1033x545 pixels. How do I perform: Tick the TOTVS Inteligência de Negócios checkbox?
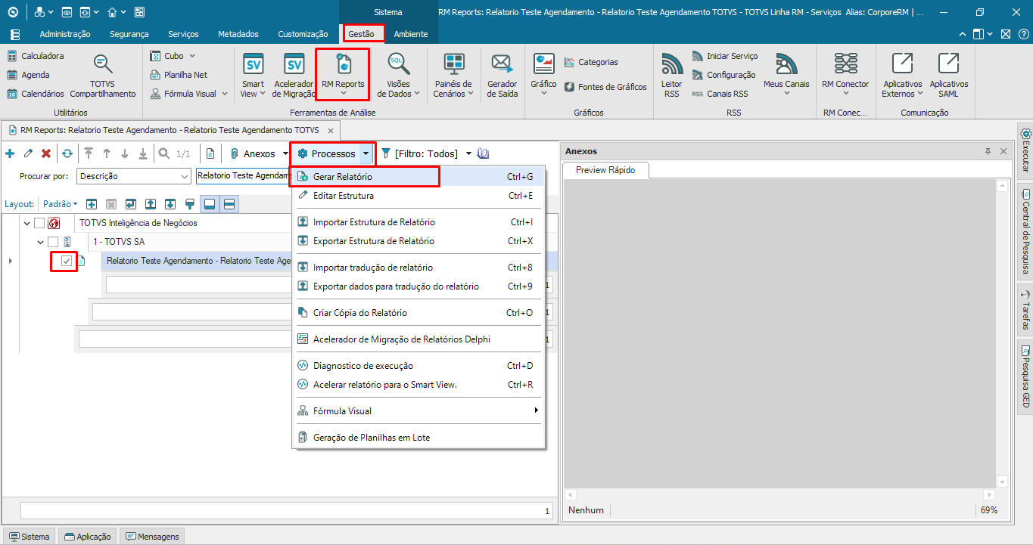coord(39,223)
